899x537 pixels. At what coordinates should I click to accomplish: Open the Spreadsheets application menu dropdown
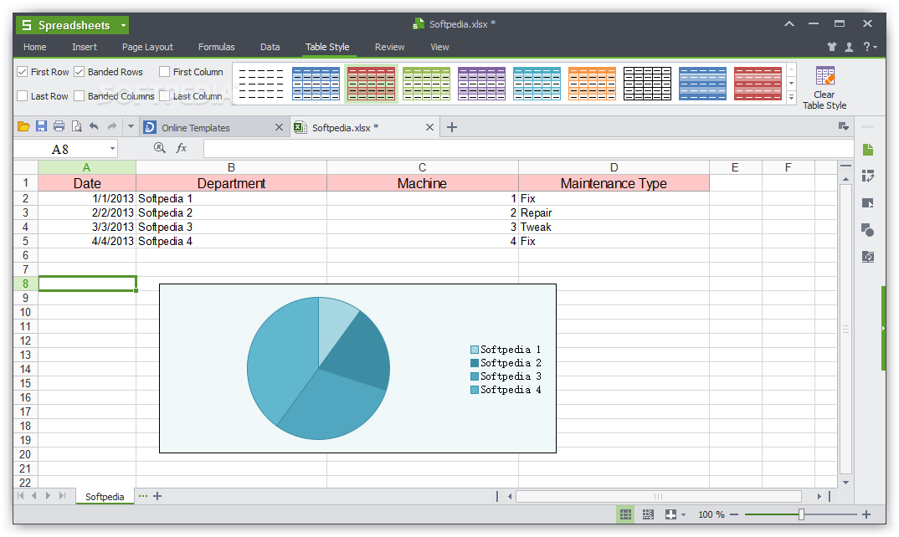123,25
